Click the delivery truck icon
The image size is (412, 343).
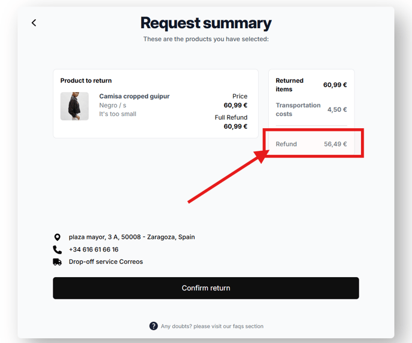[x=57, y=262]
